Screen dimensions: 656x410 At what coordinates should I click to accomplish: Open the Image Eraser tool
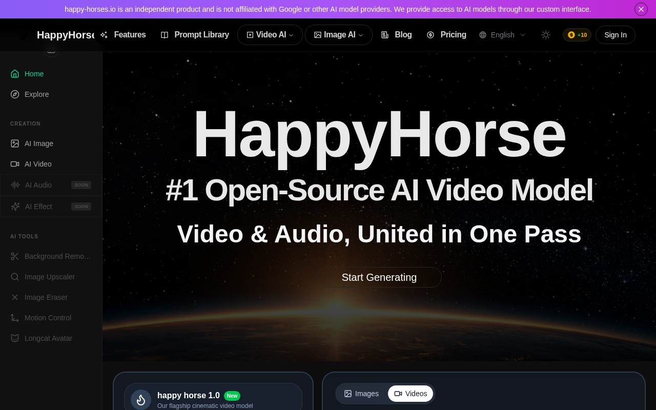(x=51, y=297)
